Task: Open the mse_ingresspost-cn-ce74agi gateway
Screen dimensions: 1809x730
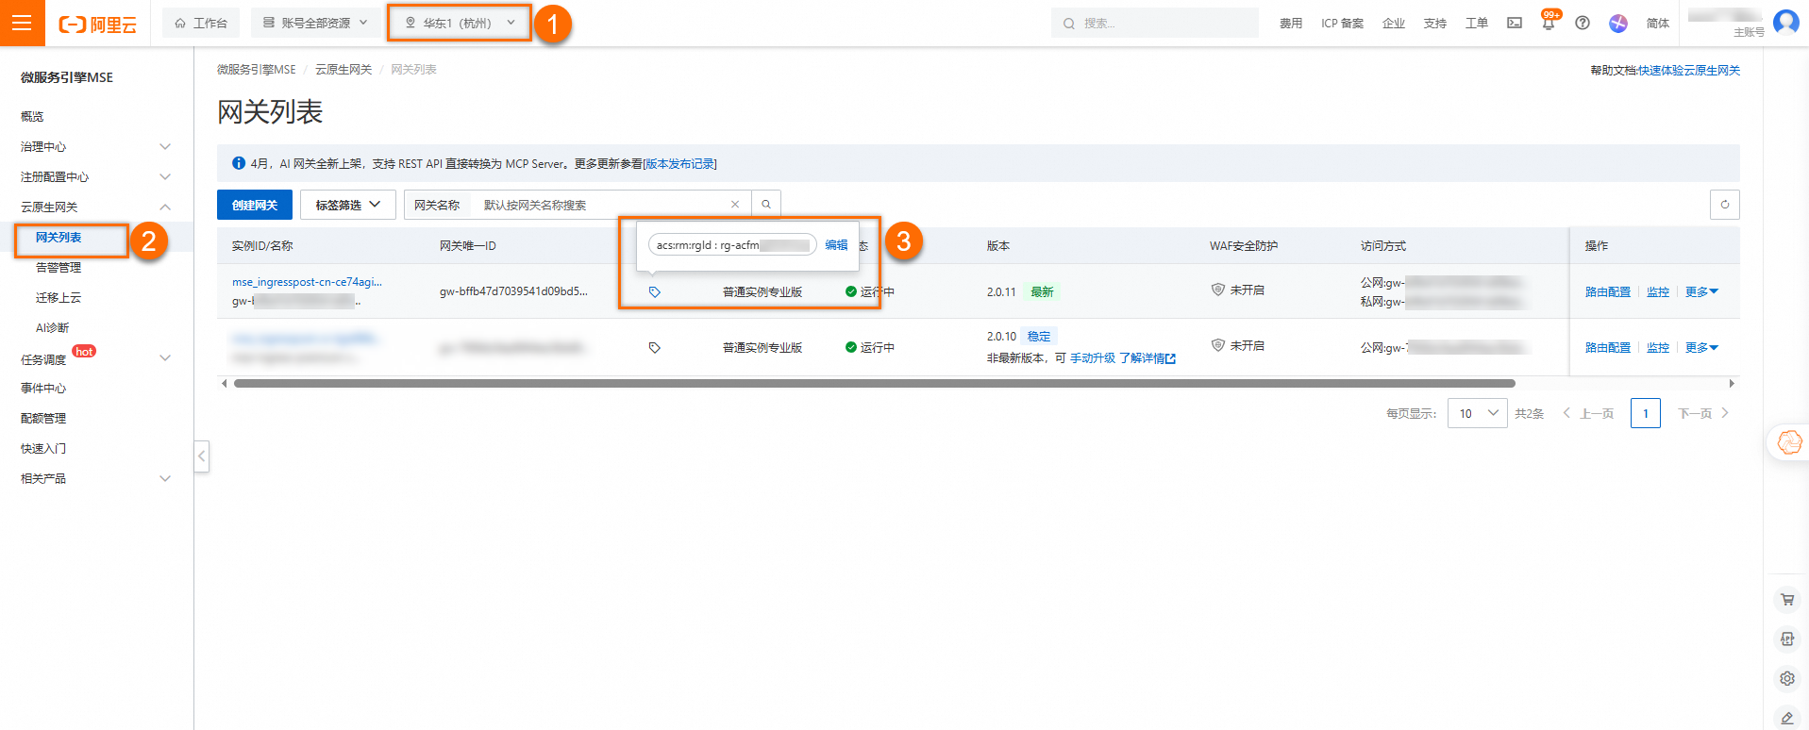Action: 307,281
